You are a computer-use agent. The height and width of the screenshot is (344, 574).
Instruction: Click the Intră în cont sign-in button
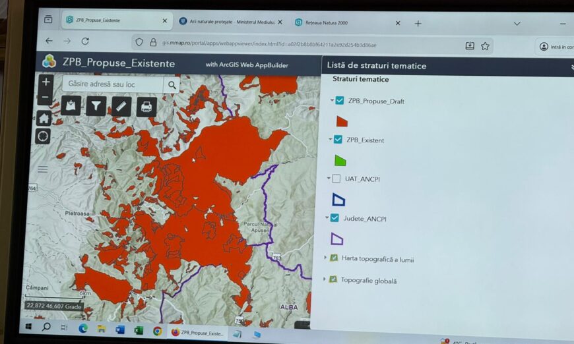tap(556, 47)
